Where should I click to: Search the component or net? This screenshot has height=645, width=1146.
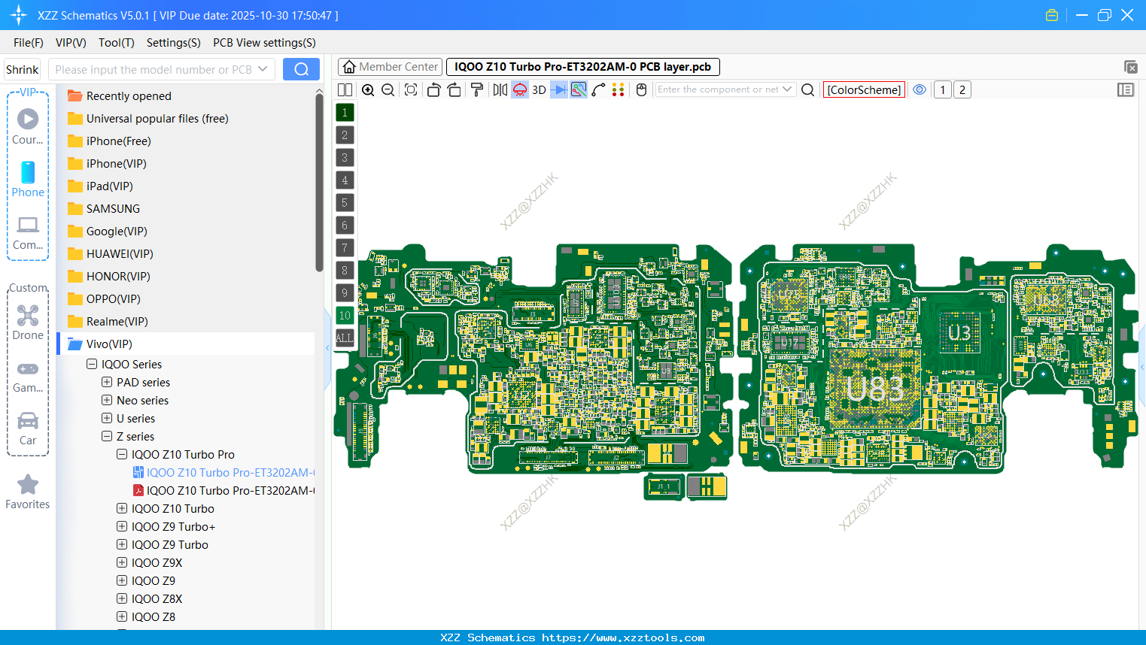[x=808, y=89]
